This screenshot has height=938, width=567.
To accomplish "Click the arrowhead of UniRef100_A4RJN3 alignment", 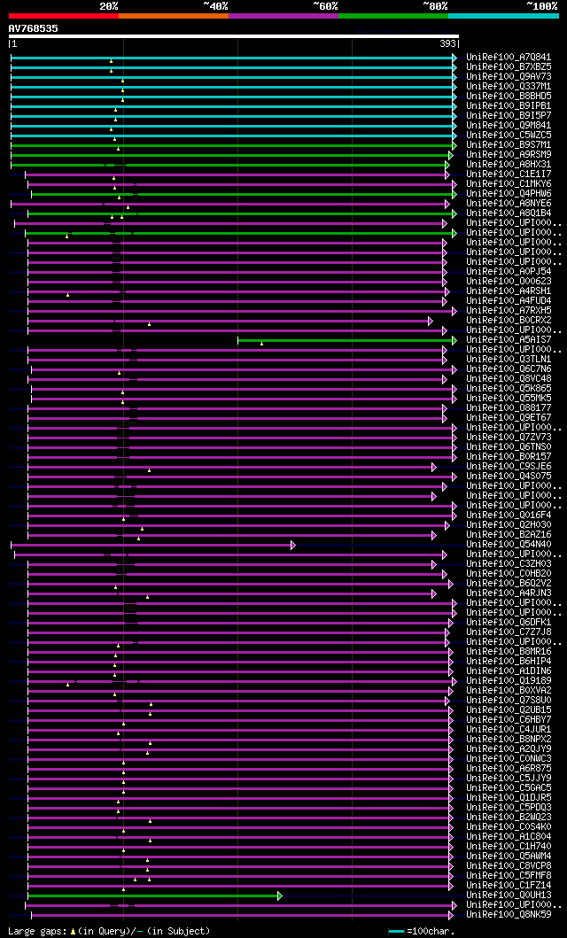I will click(x=434, y=593).
